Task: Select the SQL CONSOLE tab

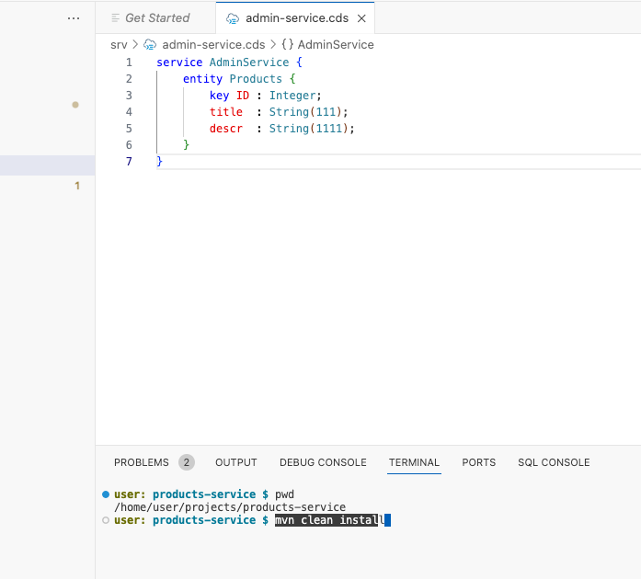Action: point(554,462)
